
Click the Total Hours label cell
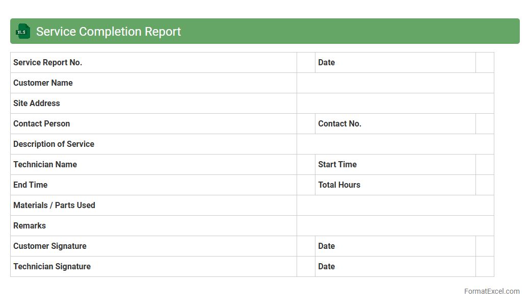395,185
